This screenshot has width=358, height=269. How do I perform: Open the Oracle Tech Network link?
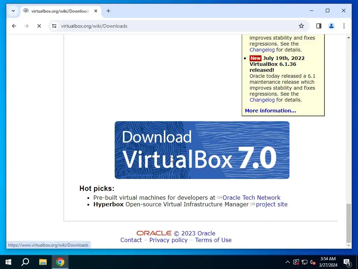point(251,198)
